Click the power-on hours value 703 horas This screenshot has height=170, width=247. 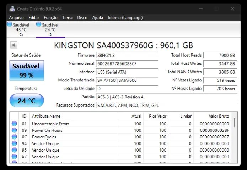(x=220, y=89)
